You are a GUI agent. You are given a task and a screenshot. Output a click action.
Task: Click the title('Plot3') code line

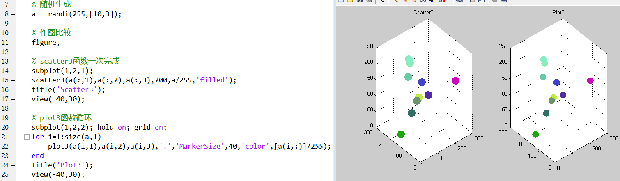click(x=62, y=165)
